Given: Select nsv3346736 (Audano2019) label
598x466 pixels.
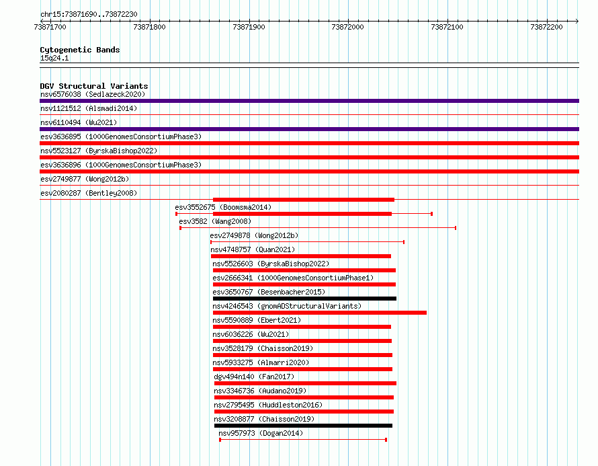Looking at the screenshot, I should click(x=260, y=391).
